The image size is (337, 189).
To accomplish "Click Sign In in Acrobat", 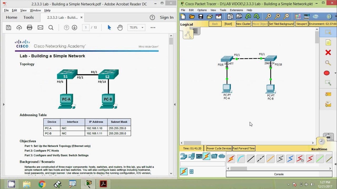I will 167,17.
